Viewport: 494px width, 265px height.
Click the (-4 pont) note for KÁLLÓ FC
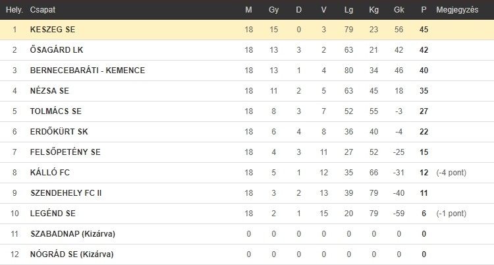pyautogui.click(x=451, y=173)
